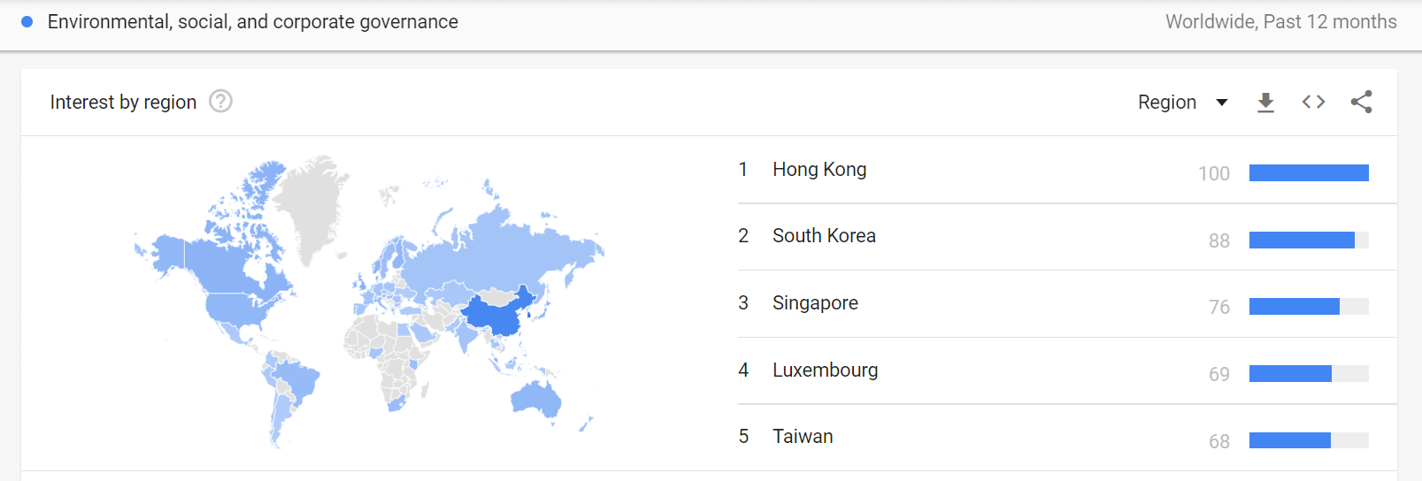Click Australia on the world map
This screenshot has width=1422, height=481.
536,398
